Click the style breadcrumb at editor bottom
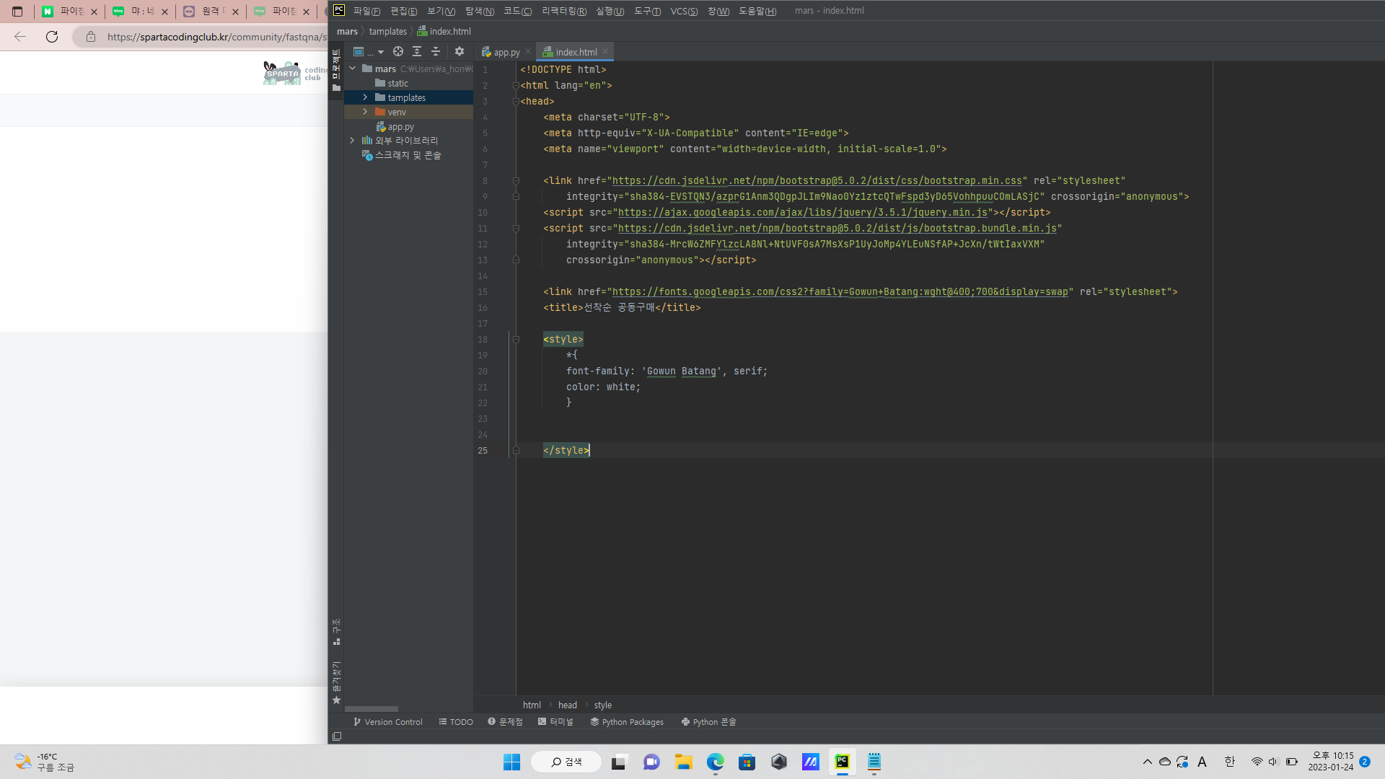Screen dimensions: 1385x779 [x=603, y=705]
